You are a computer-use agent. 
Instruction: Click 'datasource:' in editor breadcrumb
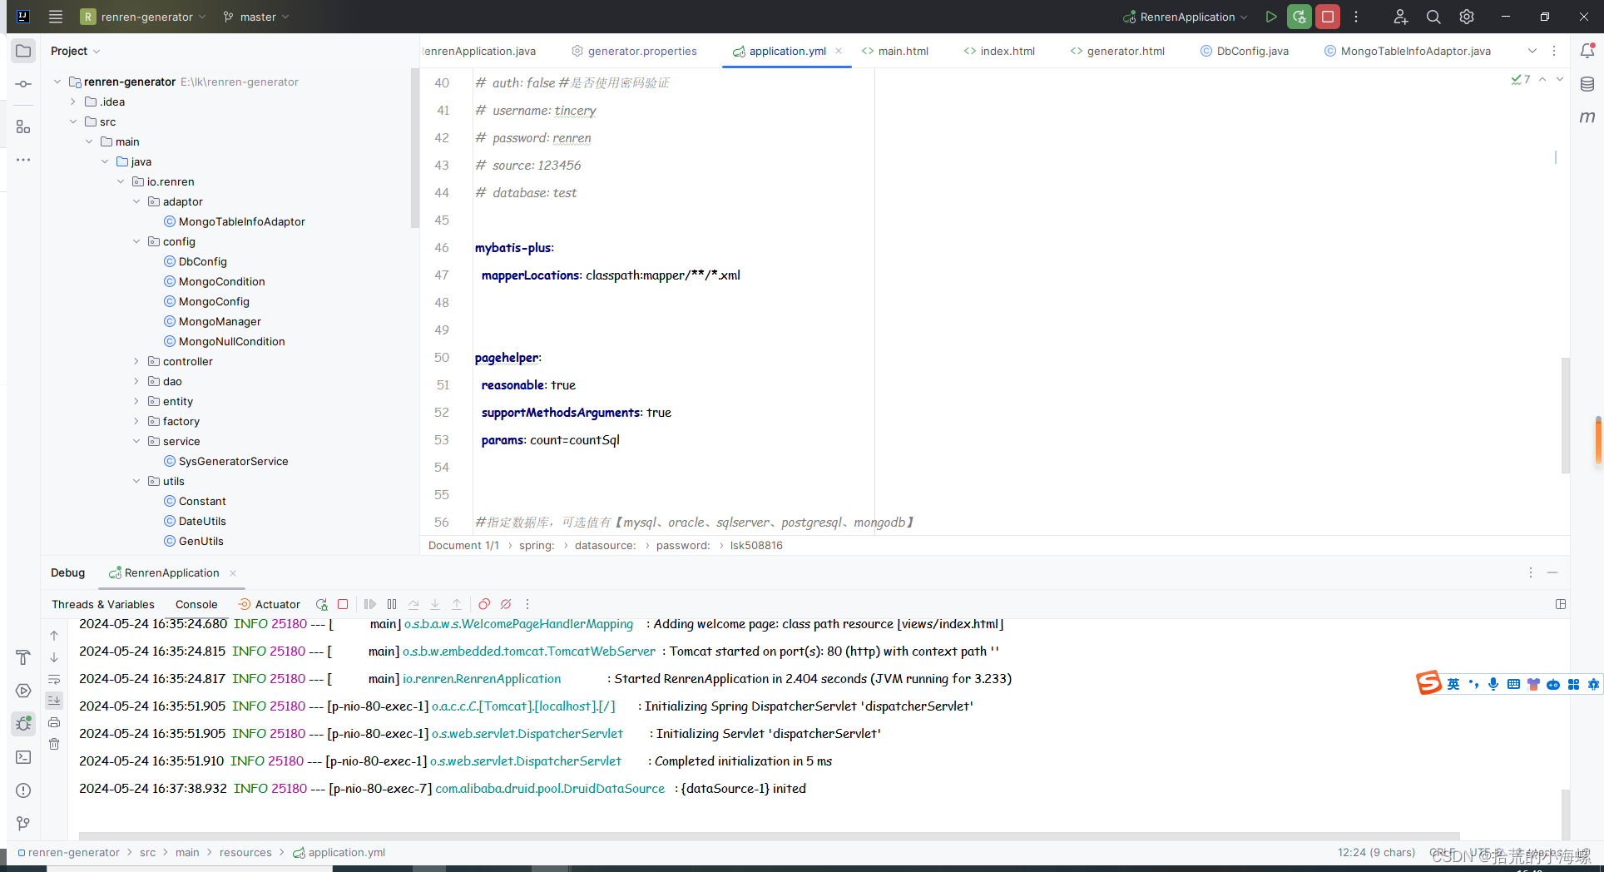605,545
